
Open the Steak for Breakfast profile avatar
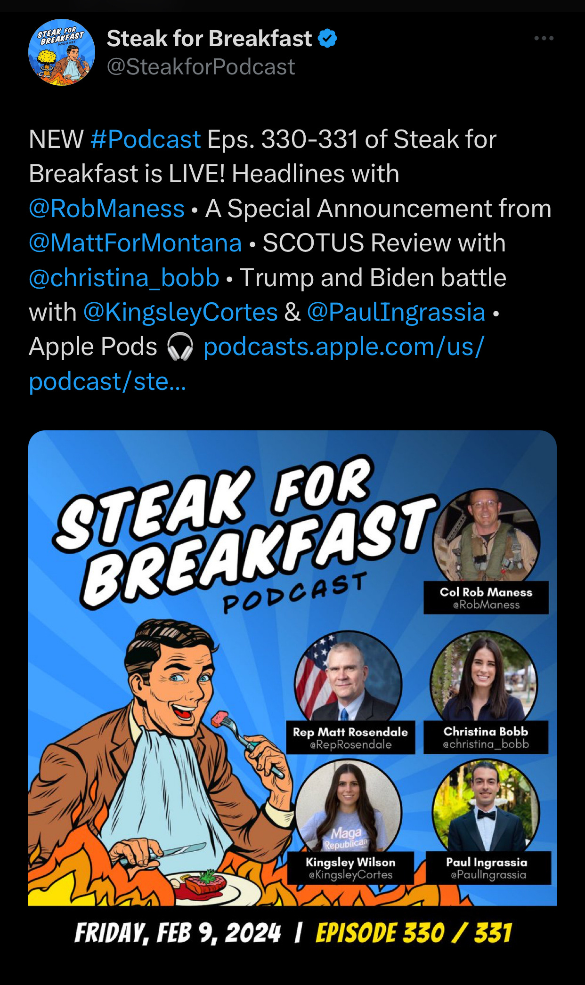point(62,52)
